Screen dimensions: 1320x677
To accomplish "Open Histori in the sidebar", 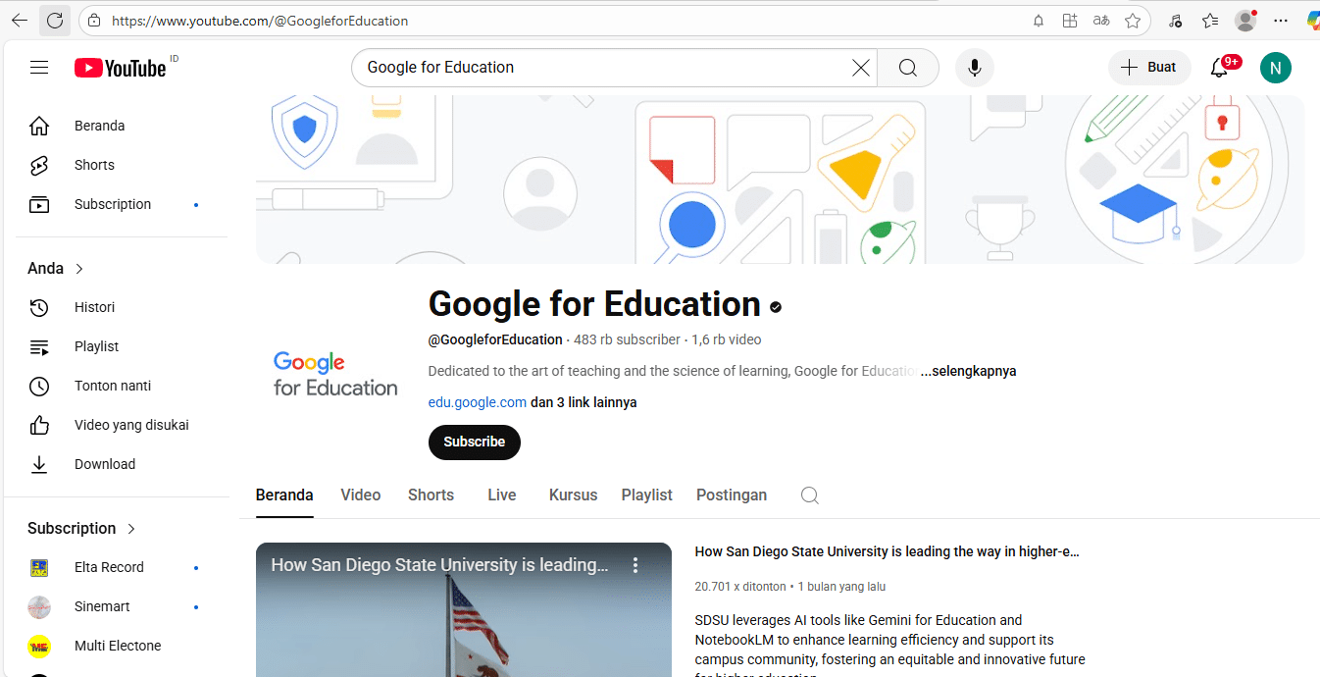I will [94, 308].
